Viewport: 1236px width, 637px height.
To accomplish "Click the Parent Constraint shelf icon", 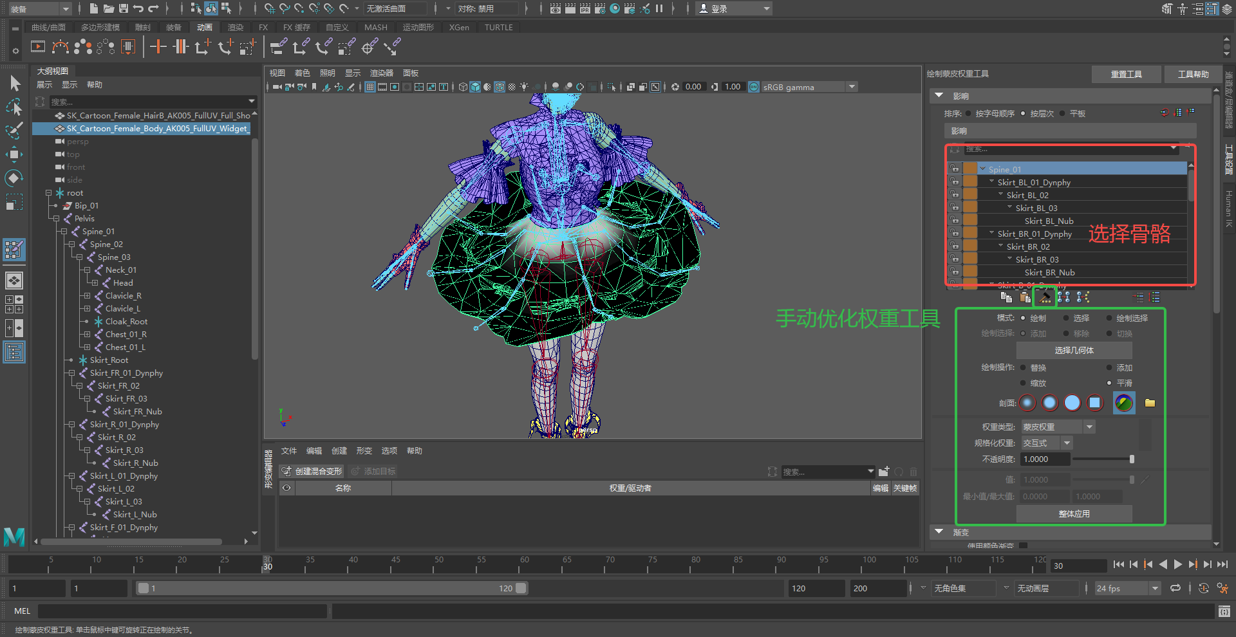I will point(278,46).
